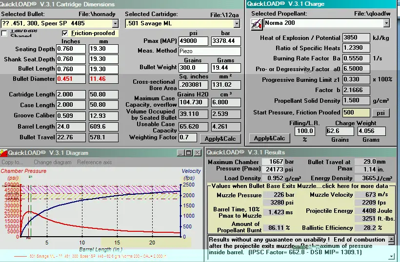The width and height of the screenshot is (400, 262).
Task: Click the Propellant Solid Density field
Action: click(356, 100)
